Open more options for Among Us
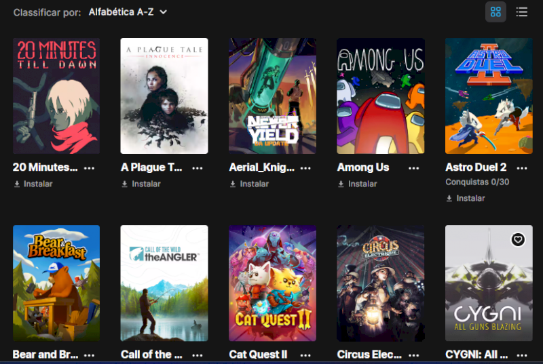Viewport: 543px width, 364px height. click(x=413, y=168)
